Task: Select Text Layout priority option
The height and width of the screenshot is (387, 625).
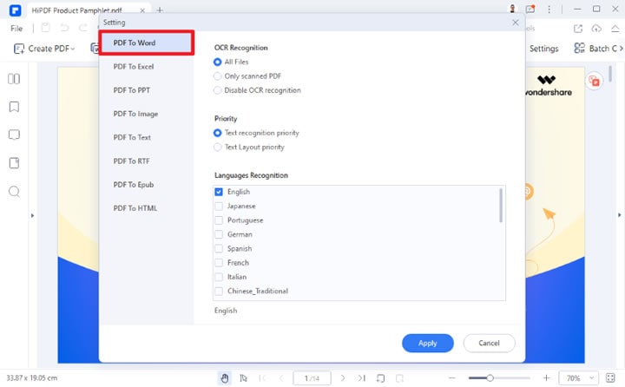Action: coord(217,147)
